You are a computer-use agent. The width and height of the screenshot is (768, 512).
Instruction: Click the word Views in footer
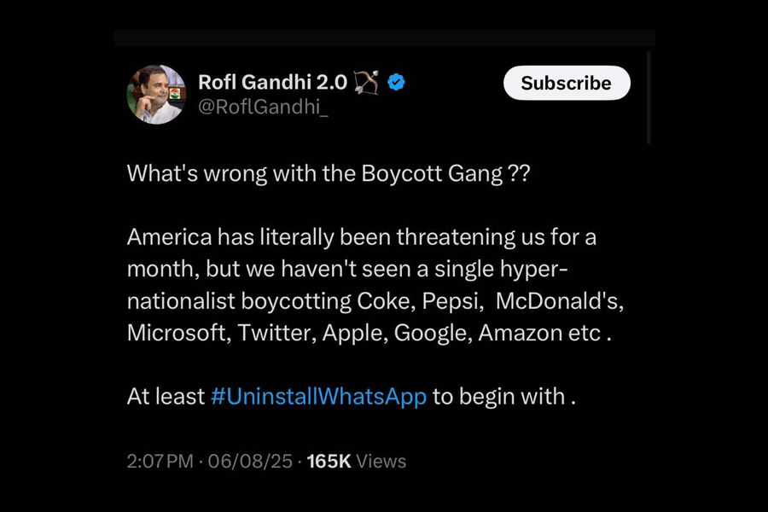[x=381, y=462]
